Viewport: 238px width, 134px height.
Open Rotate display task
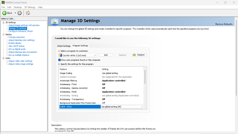pyautogui.click(x=15, y=43)
